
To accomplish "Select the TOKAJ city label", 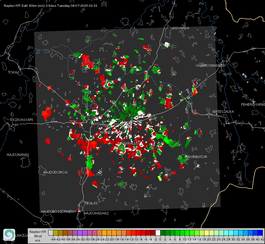I will point(13,72).
